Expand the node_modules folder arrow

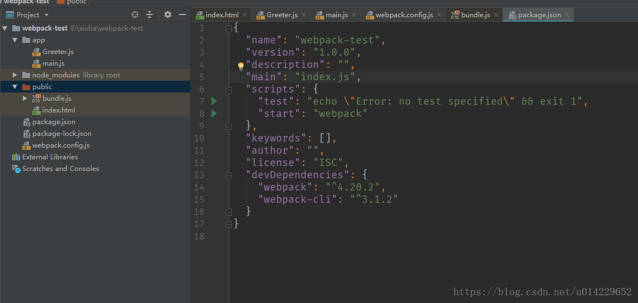[x=15, y=75]
